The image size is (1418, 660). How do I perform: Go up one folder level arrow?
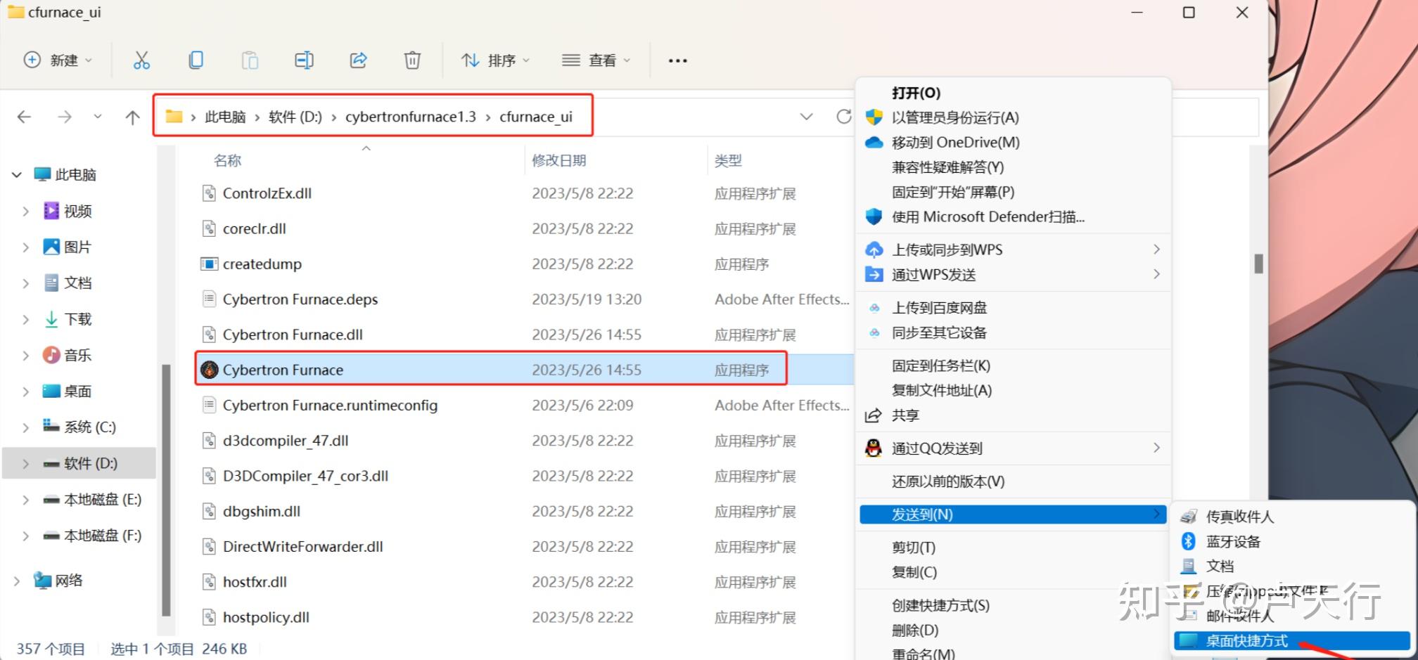pos(132,117)
